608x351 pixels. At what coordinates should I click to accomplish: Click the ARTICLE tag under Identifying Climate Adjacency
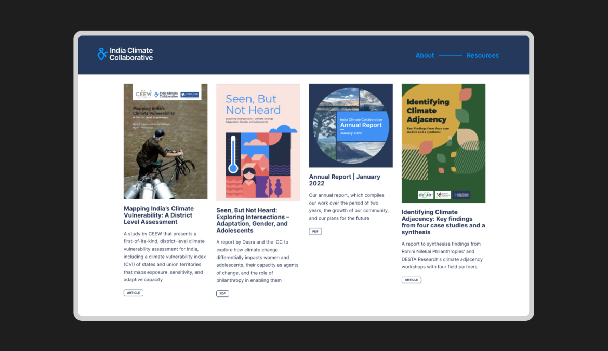click(412, 280)
